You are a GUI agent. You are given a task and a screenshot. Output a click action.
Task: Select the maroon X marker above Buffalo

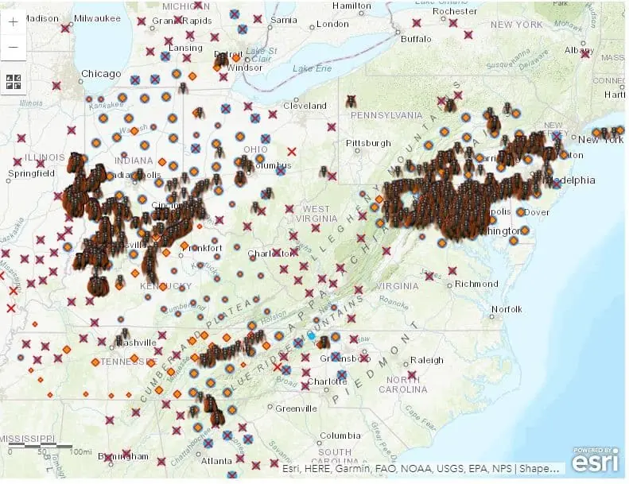(417, 21)
